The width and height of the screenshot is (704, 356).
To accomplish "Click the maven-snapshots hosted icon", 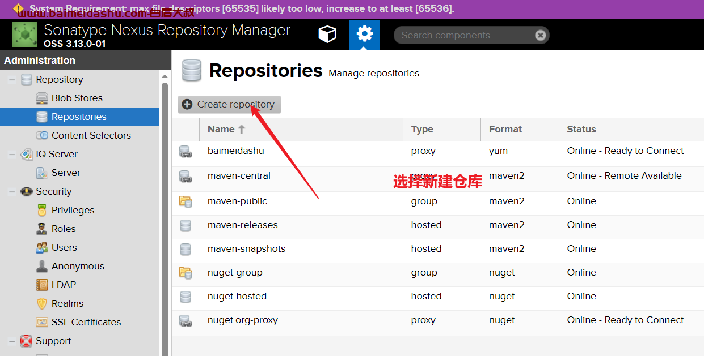I will pyautogui.click(x=186, y=249).
